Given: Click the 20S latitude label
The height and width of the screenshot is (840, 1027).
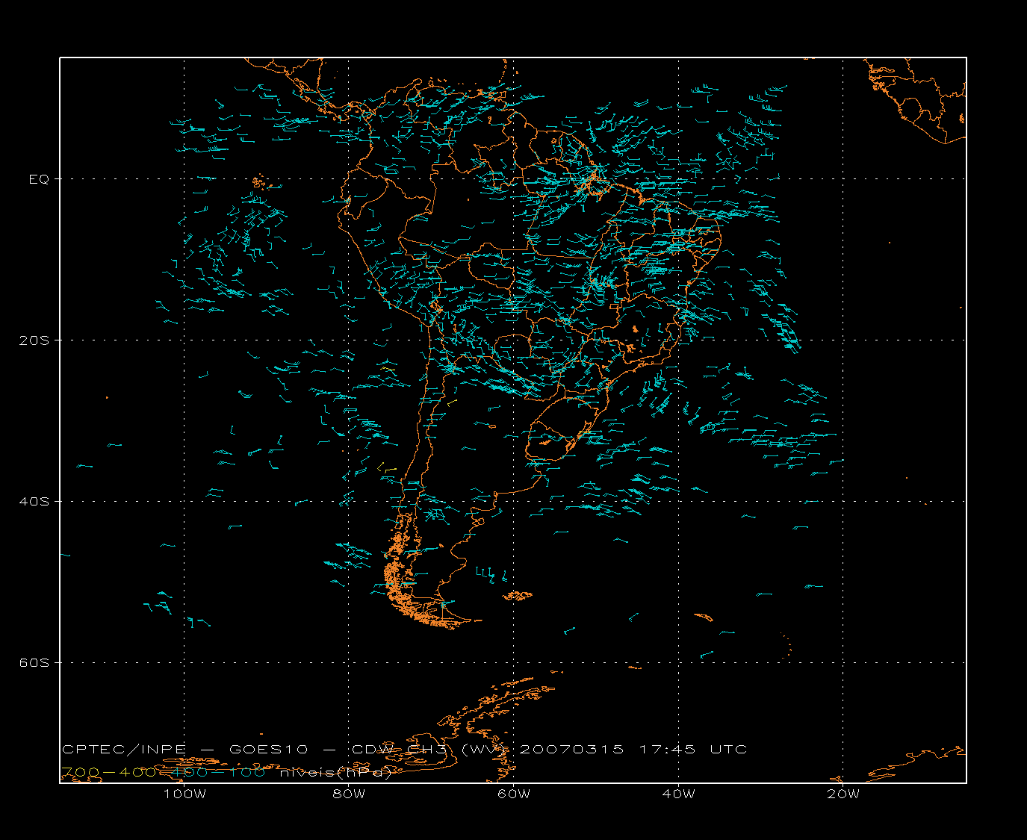Looking at the screenshot, I should point(34,340).
